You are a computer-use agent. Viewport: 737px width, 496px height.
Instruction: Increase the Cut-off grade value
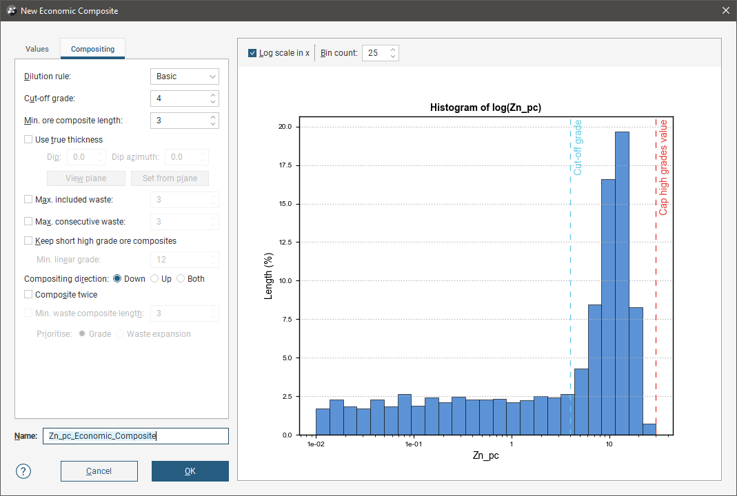213,95
